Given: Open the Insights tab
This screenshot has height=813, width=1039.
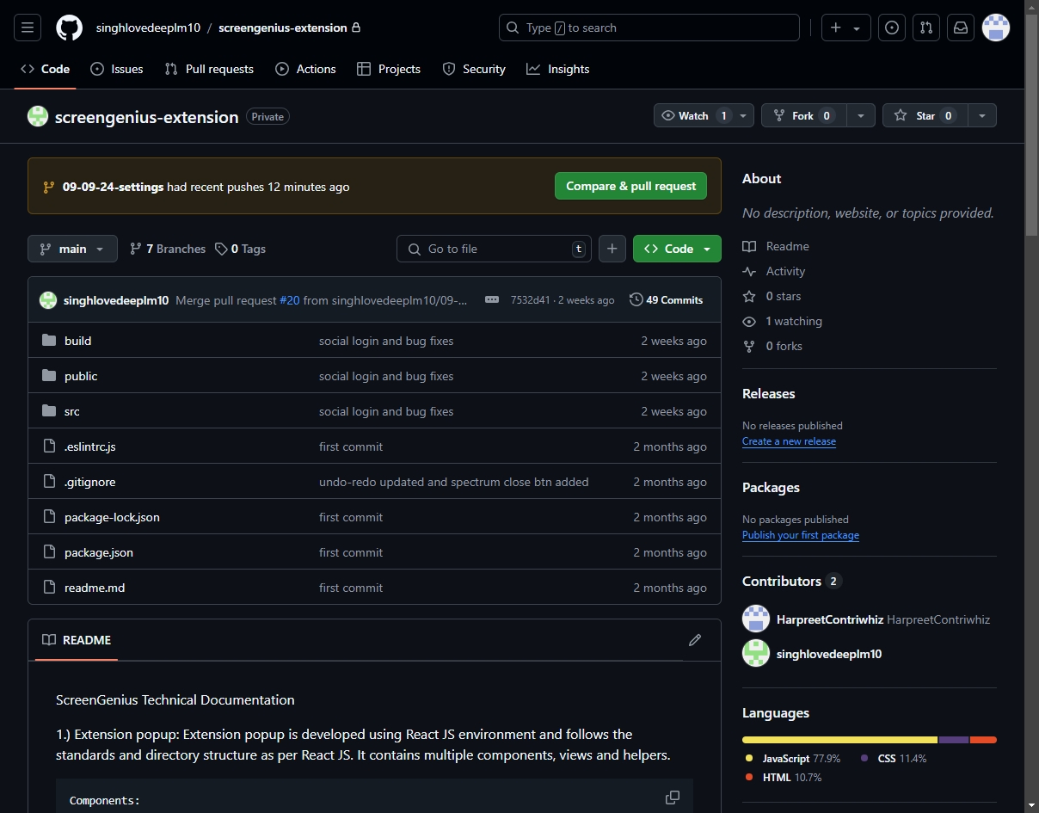Looking at the screenshot, I should click(558, 69).
